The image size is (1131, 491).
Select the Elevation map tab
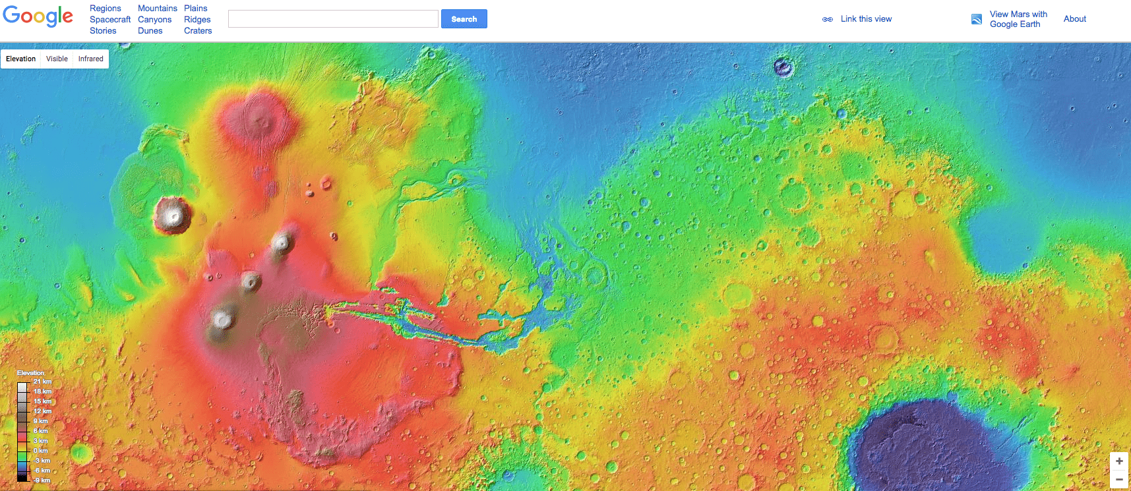click(x=21, y=59)
